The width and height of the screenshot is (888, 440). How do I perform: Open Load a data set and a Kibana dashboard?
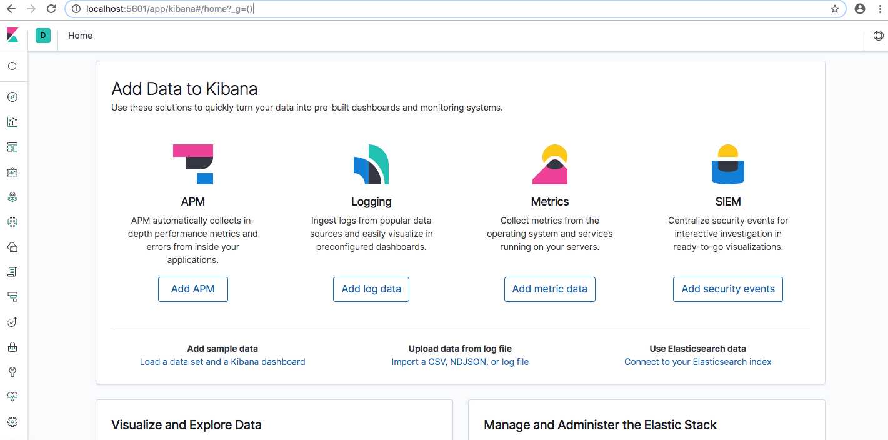point(222,362)
